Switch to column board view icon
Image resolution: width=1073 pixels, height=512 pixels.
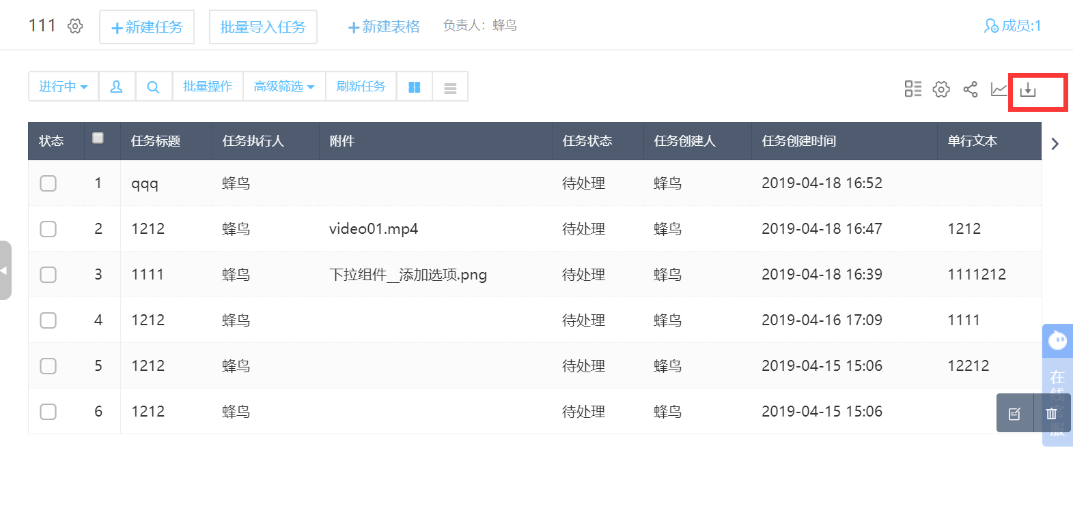(414, 87)
